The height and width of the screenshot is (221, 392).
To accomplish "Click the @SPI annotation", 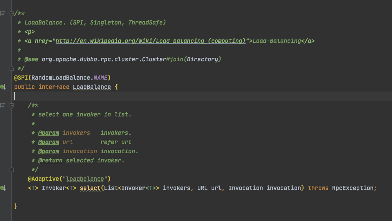I will click(21, 78).
